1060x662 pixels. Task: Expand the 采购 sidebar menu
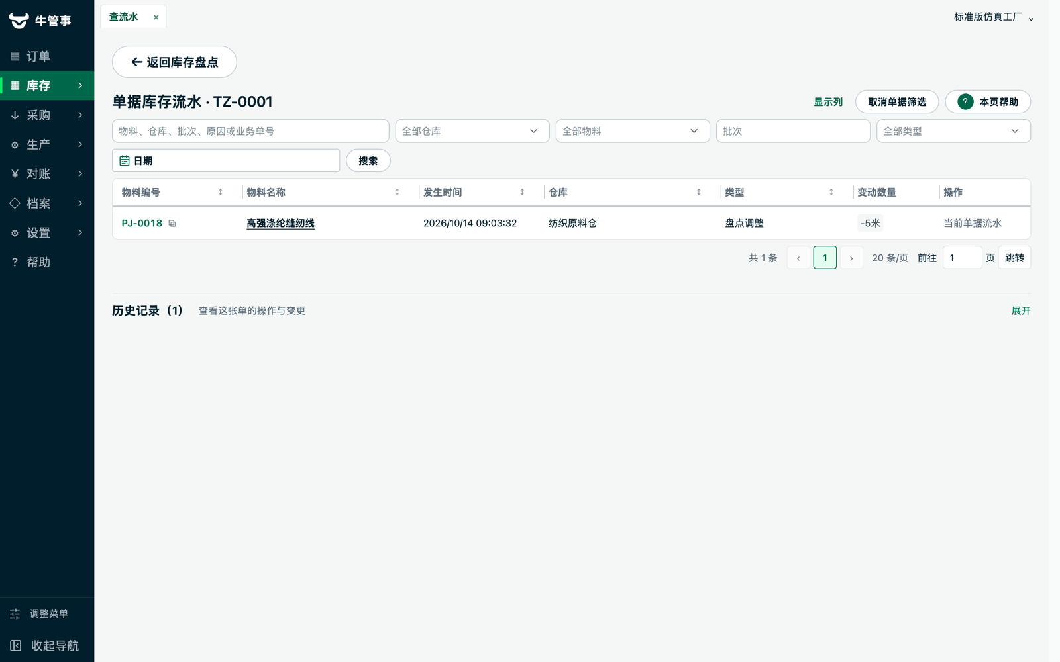tap(47, 115)
